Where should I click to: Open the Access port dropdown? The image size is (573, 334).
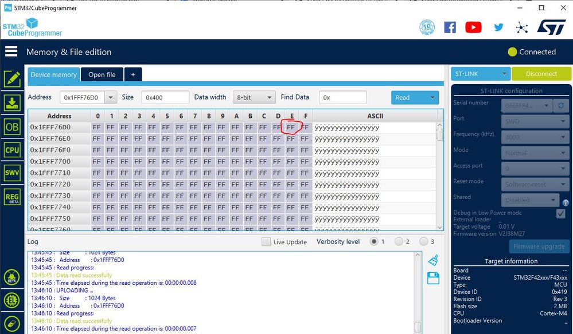click(x=535, y=169)
